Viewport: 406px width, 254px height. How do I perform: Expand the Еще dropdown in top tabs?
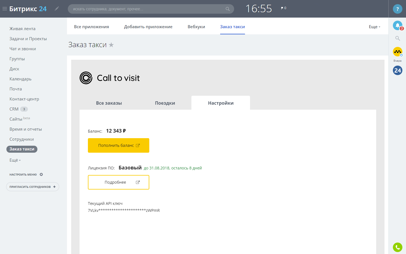coord(374,27)
